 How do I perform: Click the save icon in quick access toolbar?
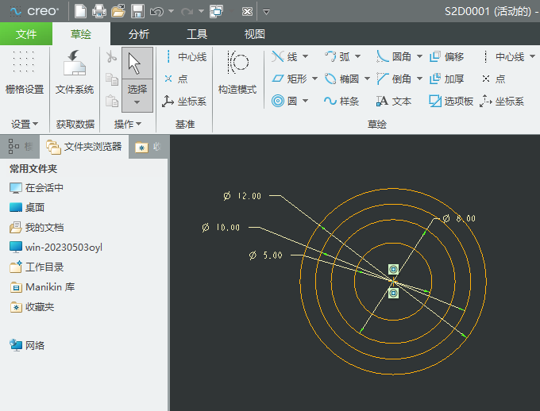[x=137, y=12]
